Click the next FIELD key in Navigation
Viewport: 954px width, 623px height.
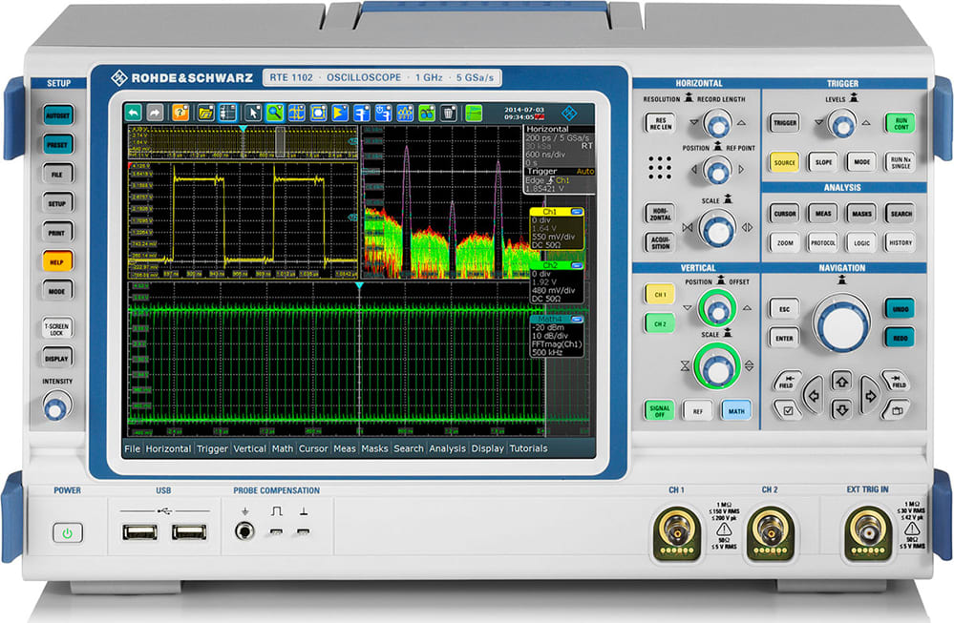point(897,383)
